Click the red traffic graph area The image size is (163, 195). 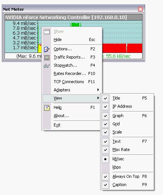pyautogui.click(x=122, y=48)
